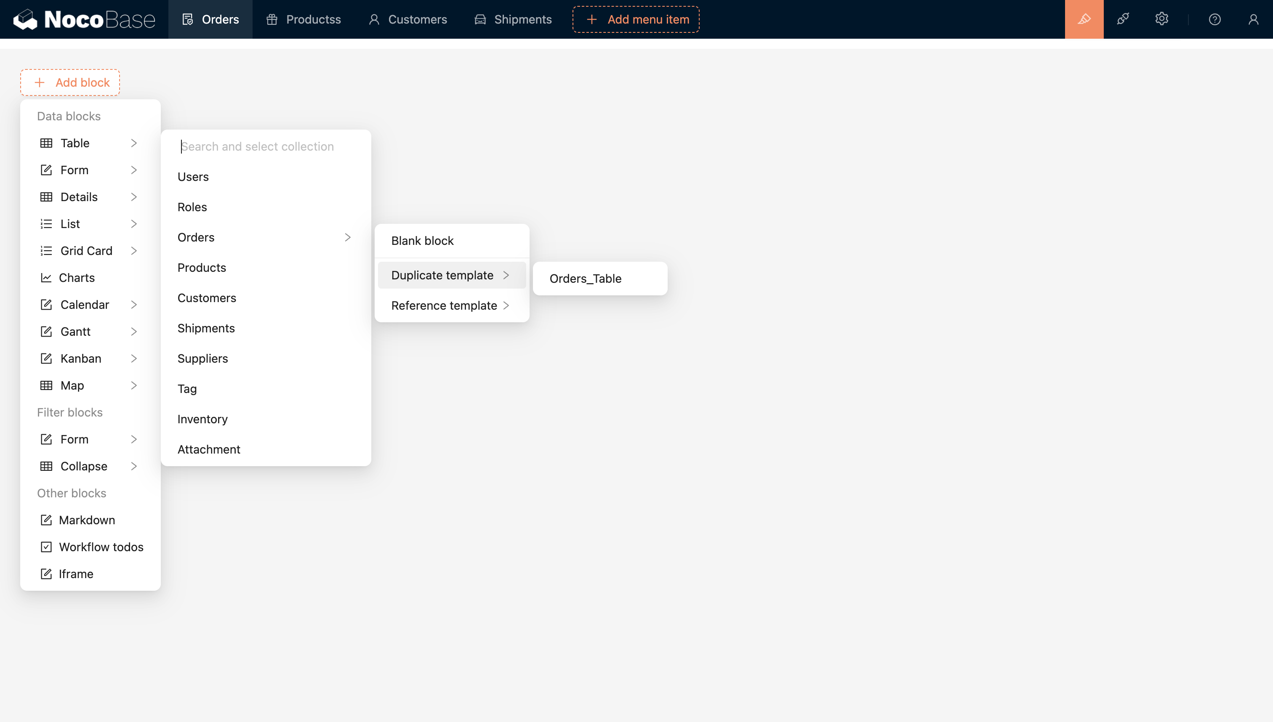Click the Add block button
Screen dimensions: 1273x722
tap(70, 82)
